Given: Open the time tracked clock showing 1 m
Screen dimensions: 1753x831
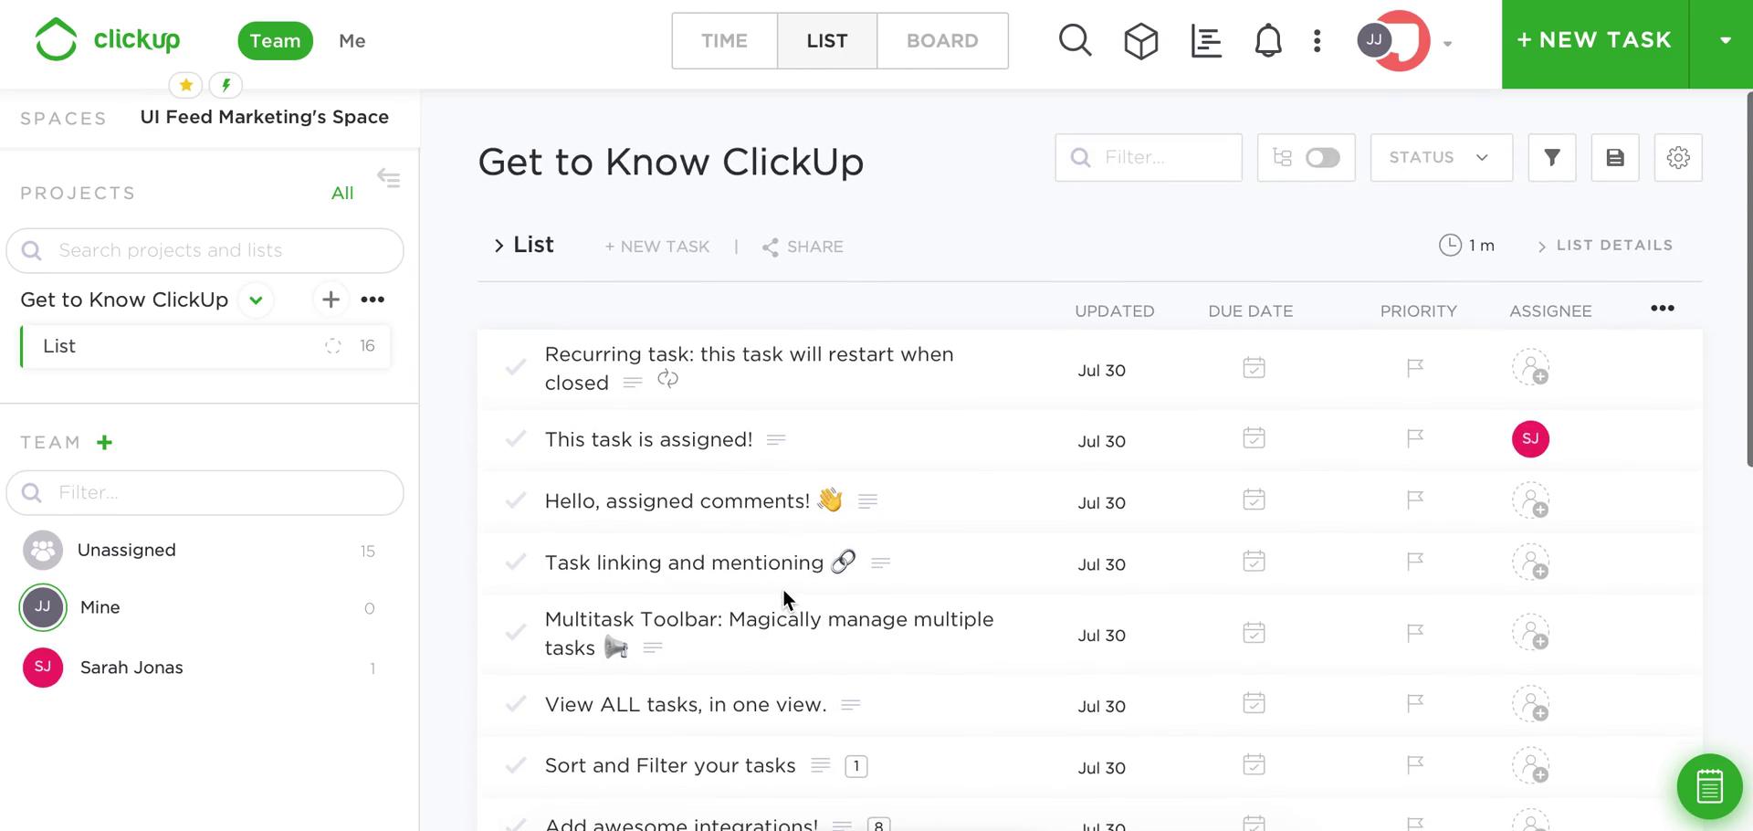Looking at the screenshot, I should (x=1466, y=245).
